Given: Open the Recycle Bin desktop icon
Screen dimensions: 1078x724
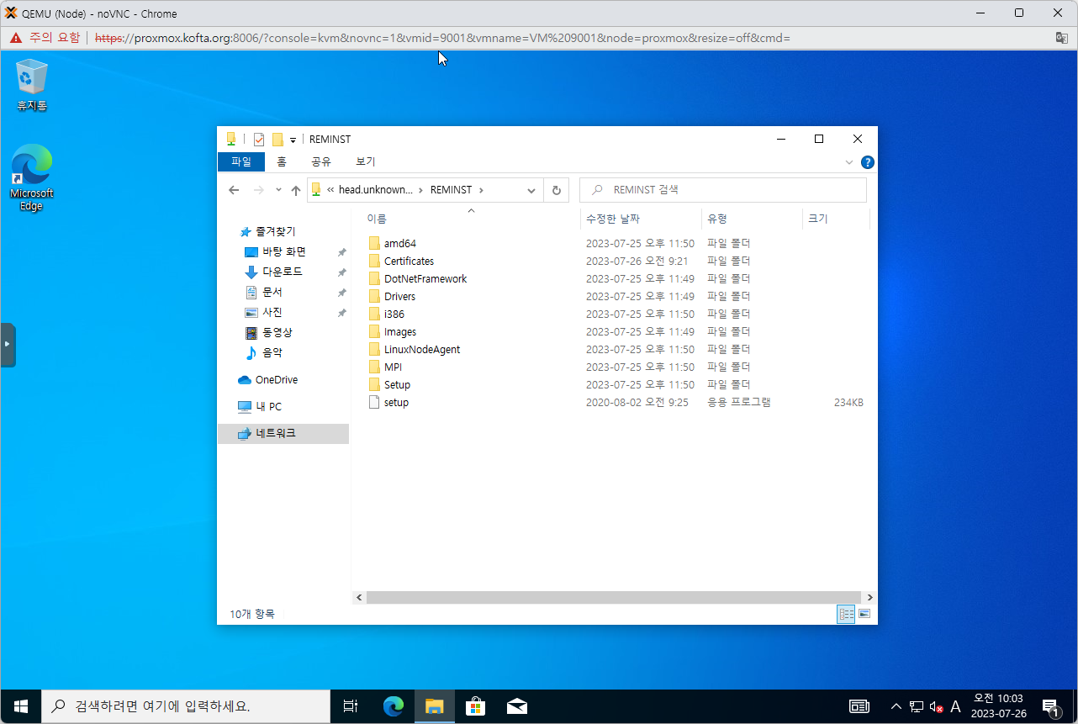Looking at the screenshot, I should [x=31, y=84].
